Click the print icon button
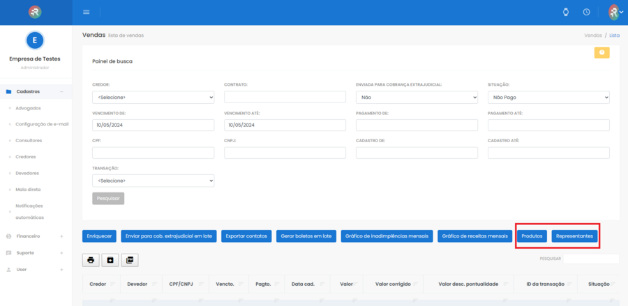The image size is (628, 306). tap(91, 260)
